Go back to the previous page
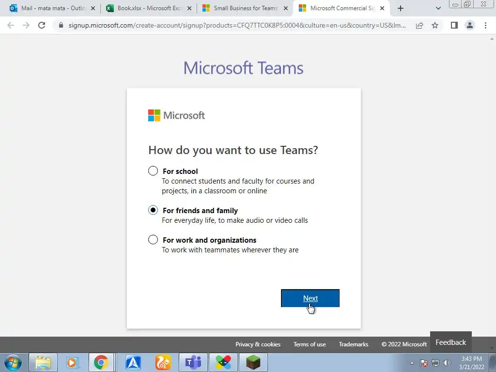 pos(11,25)
